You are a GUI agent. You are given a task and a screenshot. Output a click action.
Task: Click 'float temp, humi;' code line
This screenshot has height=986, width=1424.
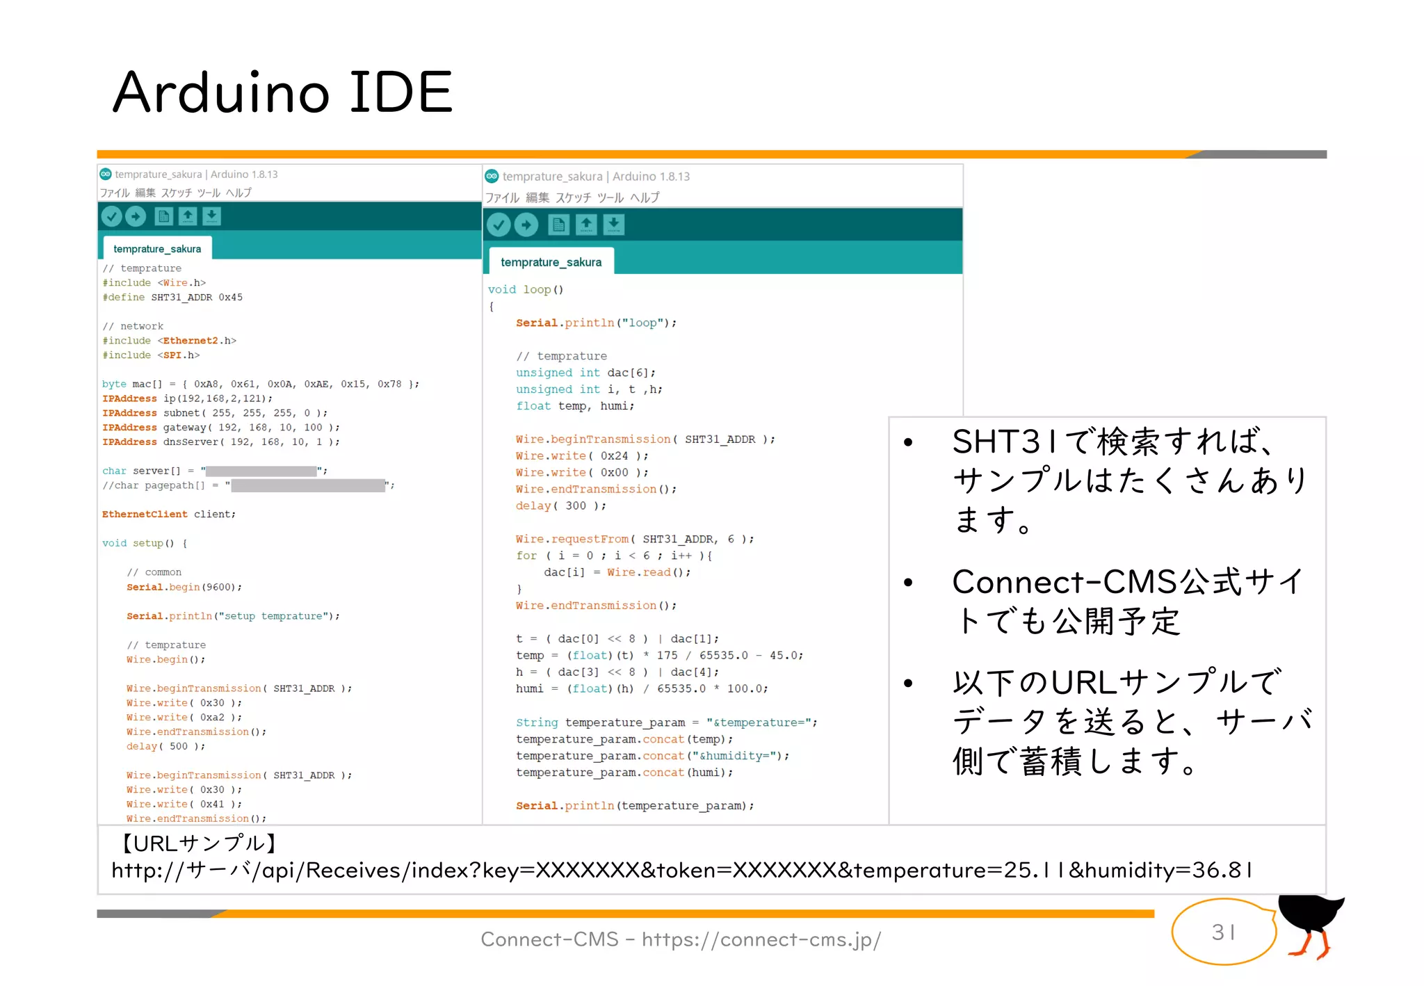[575, 406]
